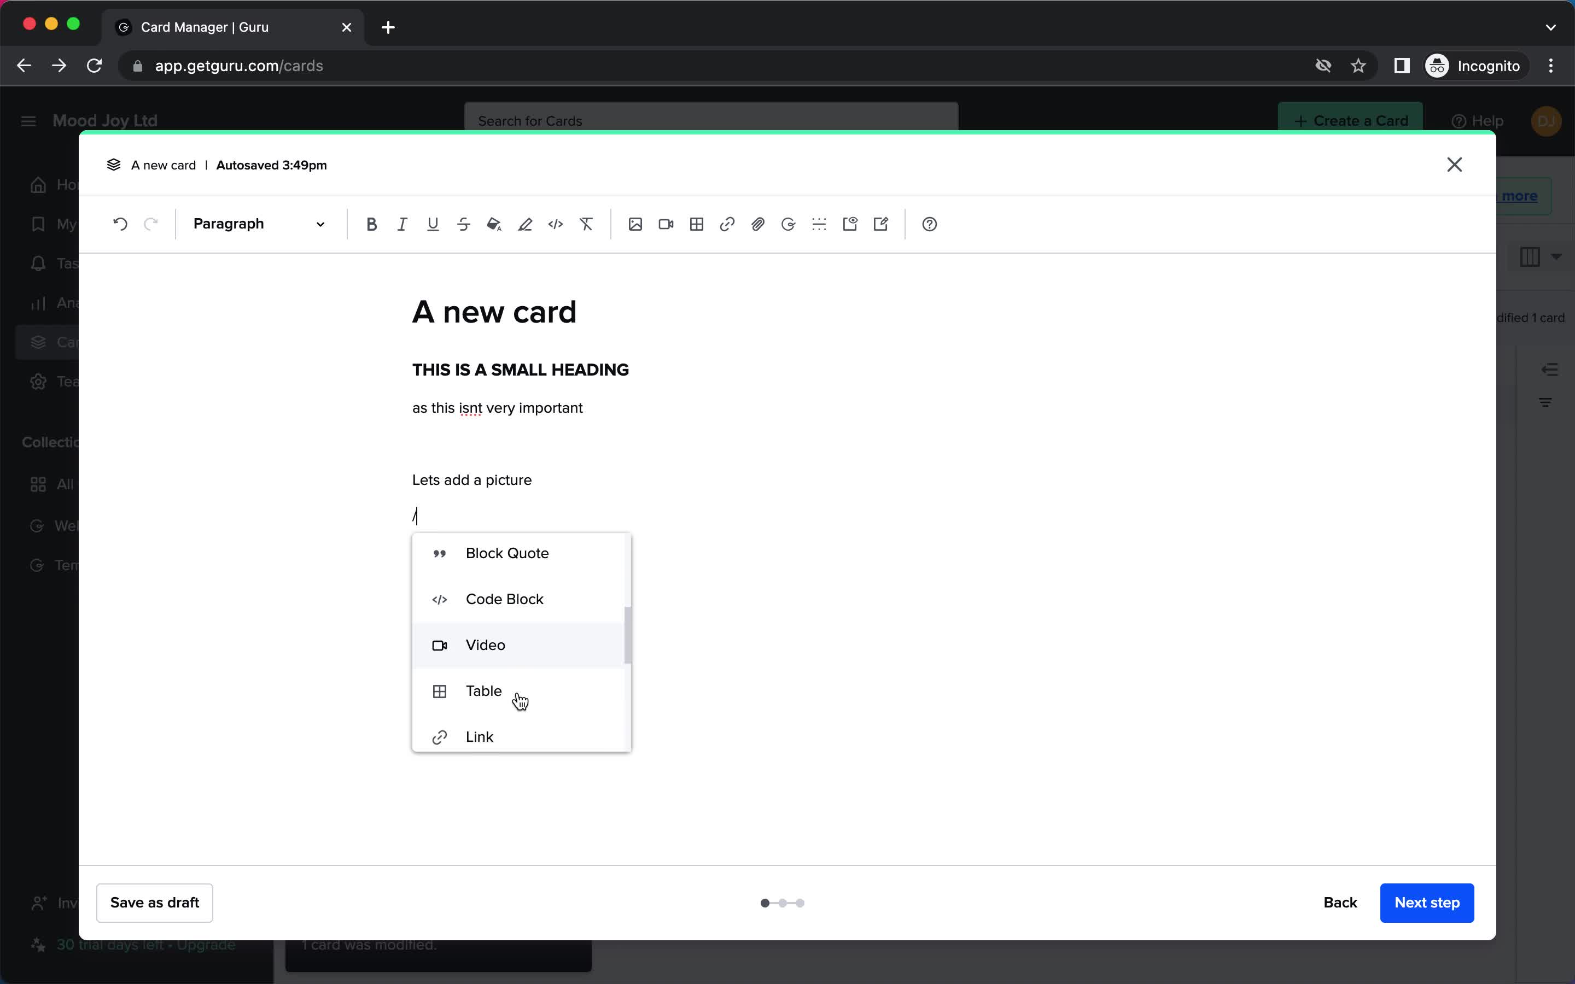Toggle the Highlight text formatting icon
Viewport: 1575px width, 984px height.
click(x=524, y=224)
